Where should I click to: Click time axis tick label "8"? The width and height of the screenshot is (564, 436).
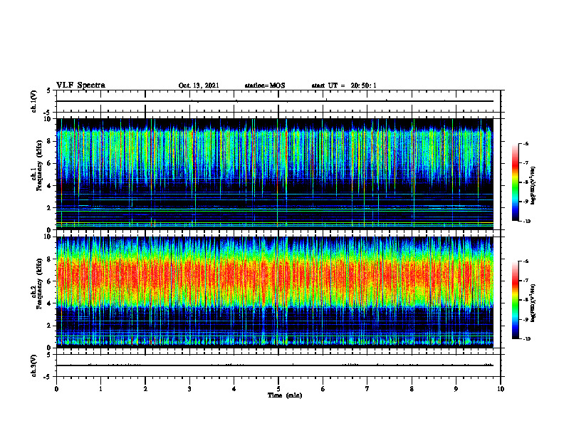pyautogui.click(x=412, y=389)
